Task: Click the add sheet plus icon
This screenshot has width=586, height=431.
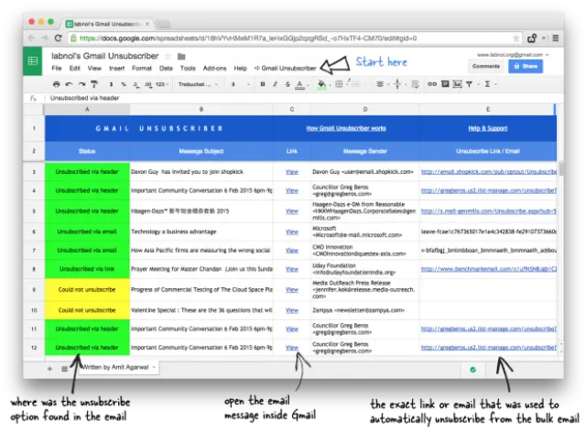Action: coord(49,368)
